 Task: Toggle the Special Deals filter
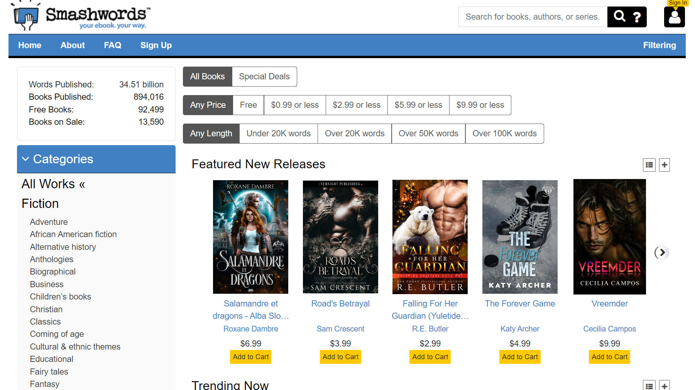pos(264,77)
